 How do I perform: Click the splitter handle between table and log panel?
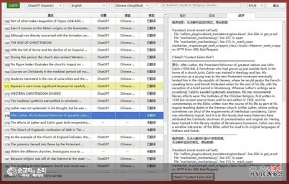(168, 100)
